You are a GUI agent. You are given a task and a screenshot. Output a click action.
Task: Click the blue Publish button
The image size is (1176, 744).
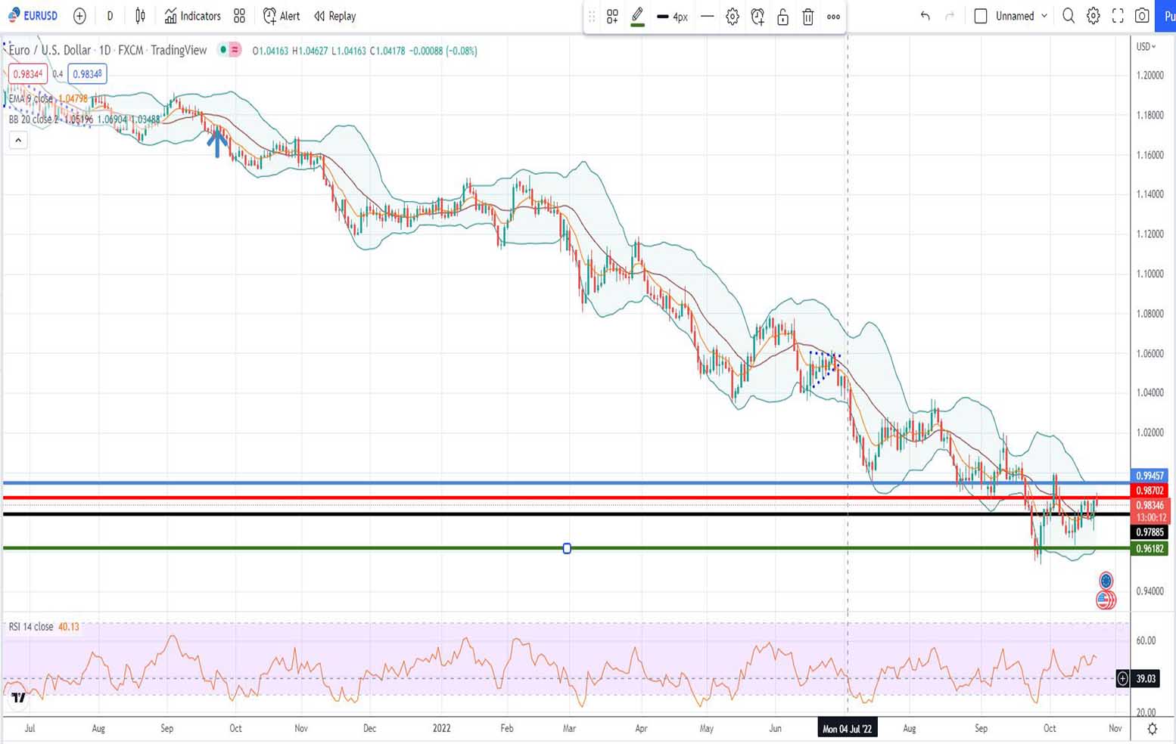click(x=1168, y=15)
